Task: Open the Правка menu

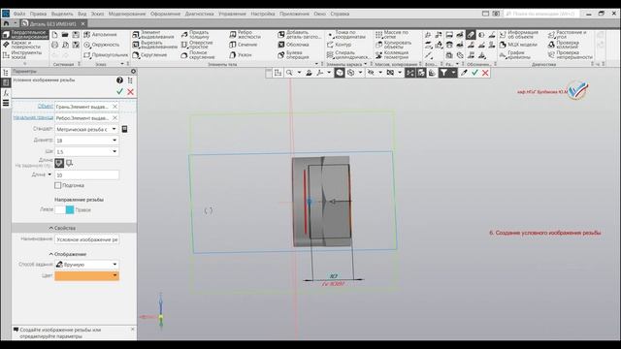Action: [38, 14]
